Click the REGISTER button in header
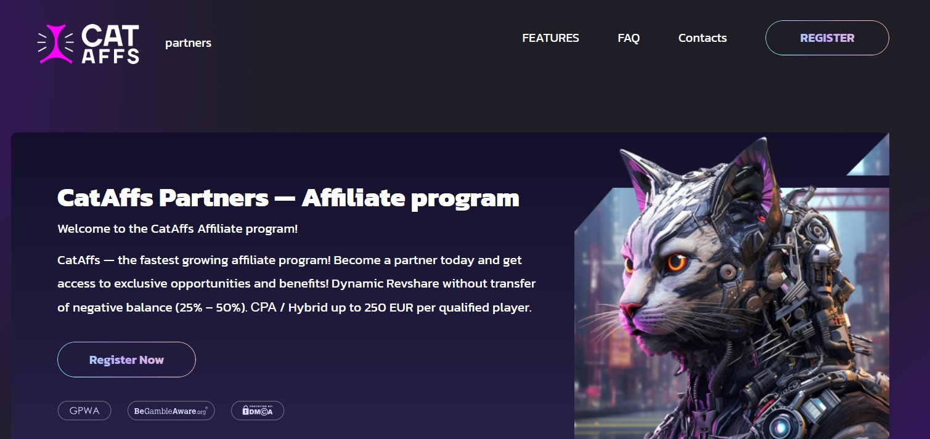 click(x=827, y=38)
